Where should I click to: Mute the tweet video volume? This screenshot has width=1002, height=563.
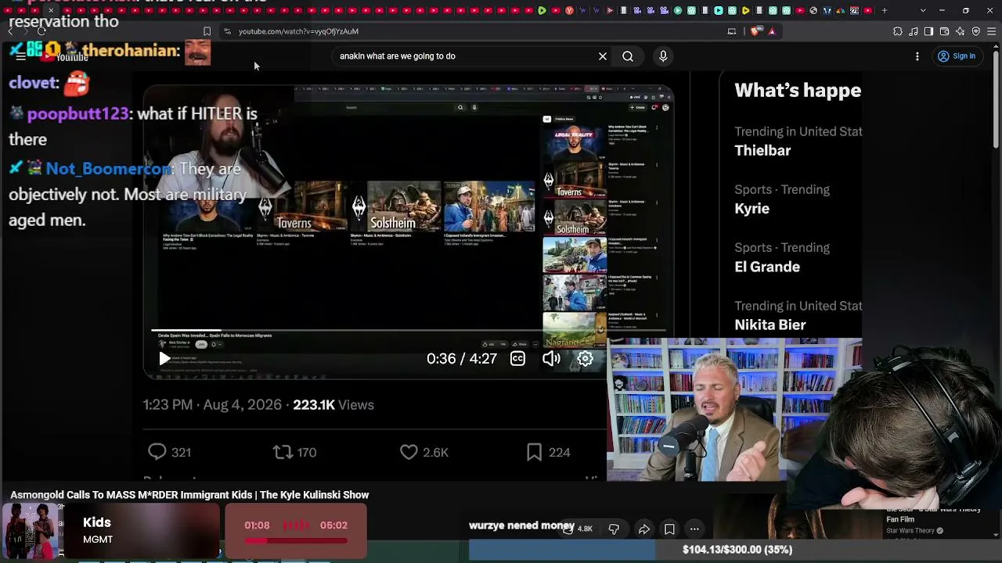tap(551, 359)
